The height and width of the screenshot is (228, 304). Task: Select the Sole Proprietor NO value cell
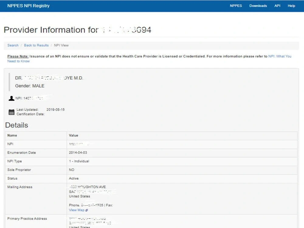[72, 170]
